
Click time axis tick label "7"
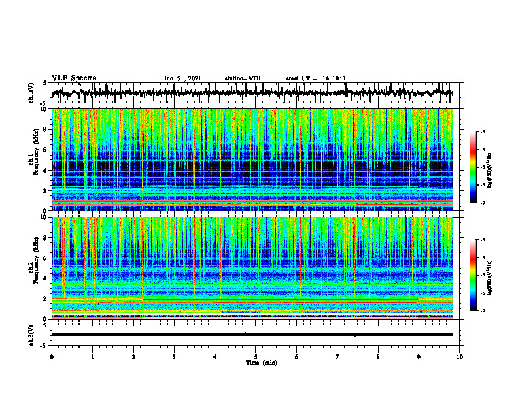pyautogui.click(x=337, y=357)
